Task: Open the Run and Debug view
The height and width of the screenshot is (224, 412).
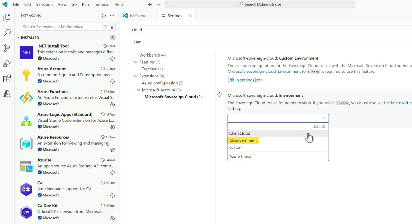Action: (7, 63)
